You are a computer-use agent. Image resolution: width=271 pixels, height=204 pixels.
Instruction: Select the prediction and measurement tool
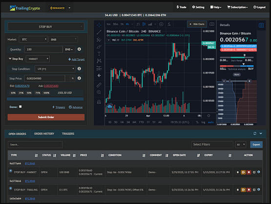(x=99, y=68)
